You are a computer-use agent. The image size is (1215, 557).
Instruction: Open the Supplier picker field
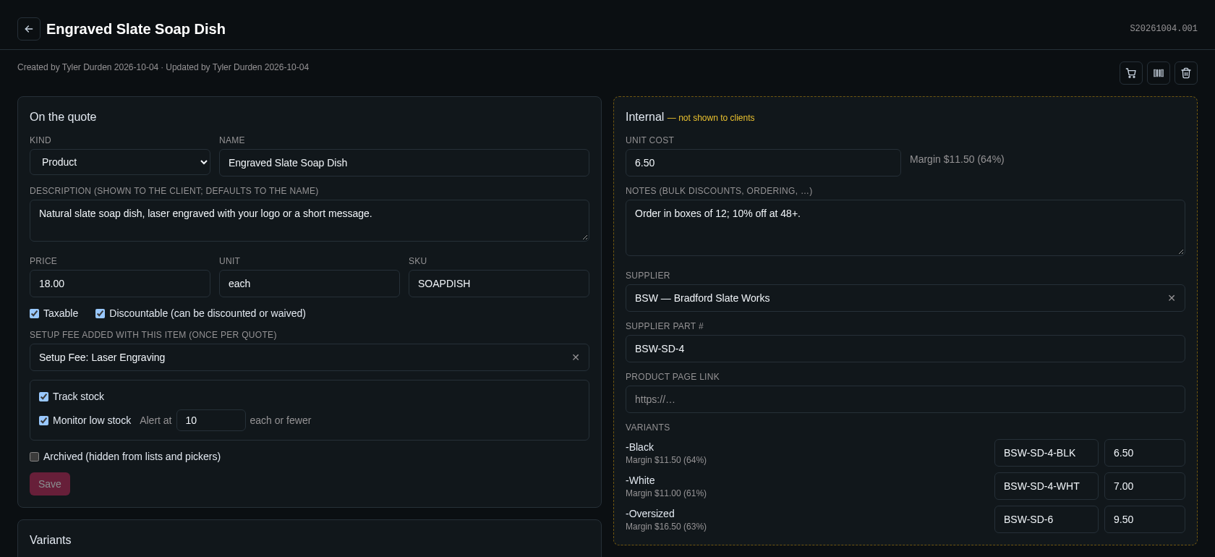[x=905, y=298]
